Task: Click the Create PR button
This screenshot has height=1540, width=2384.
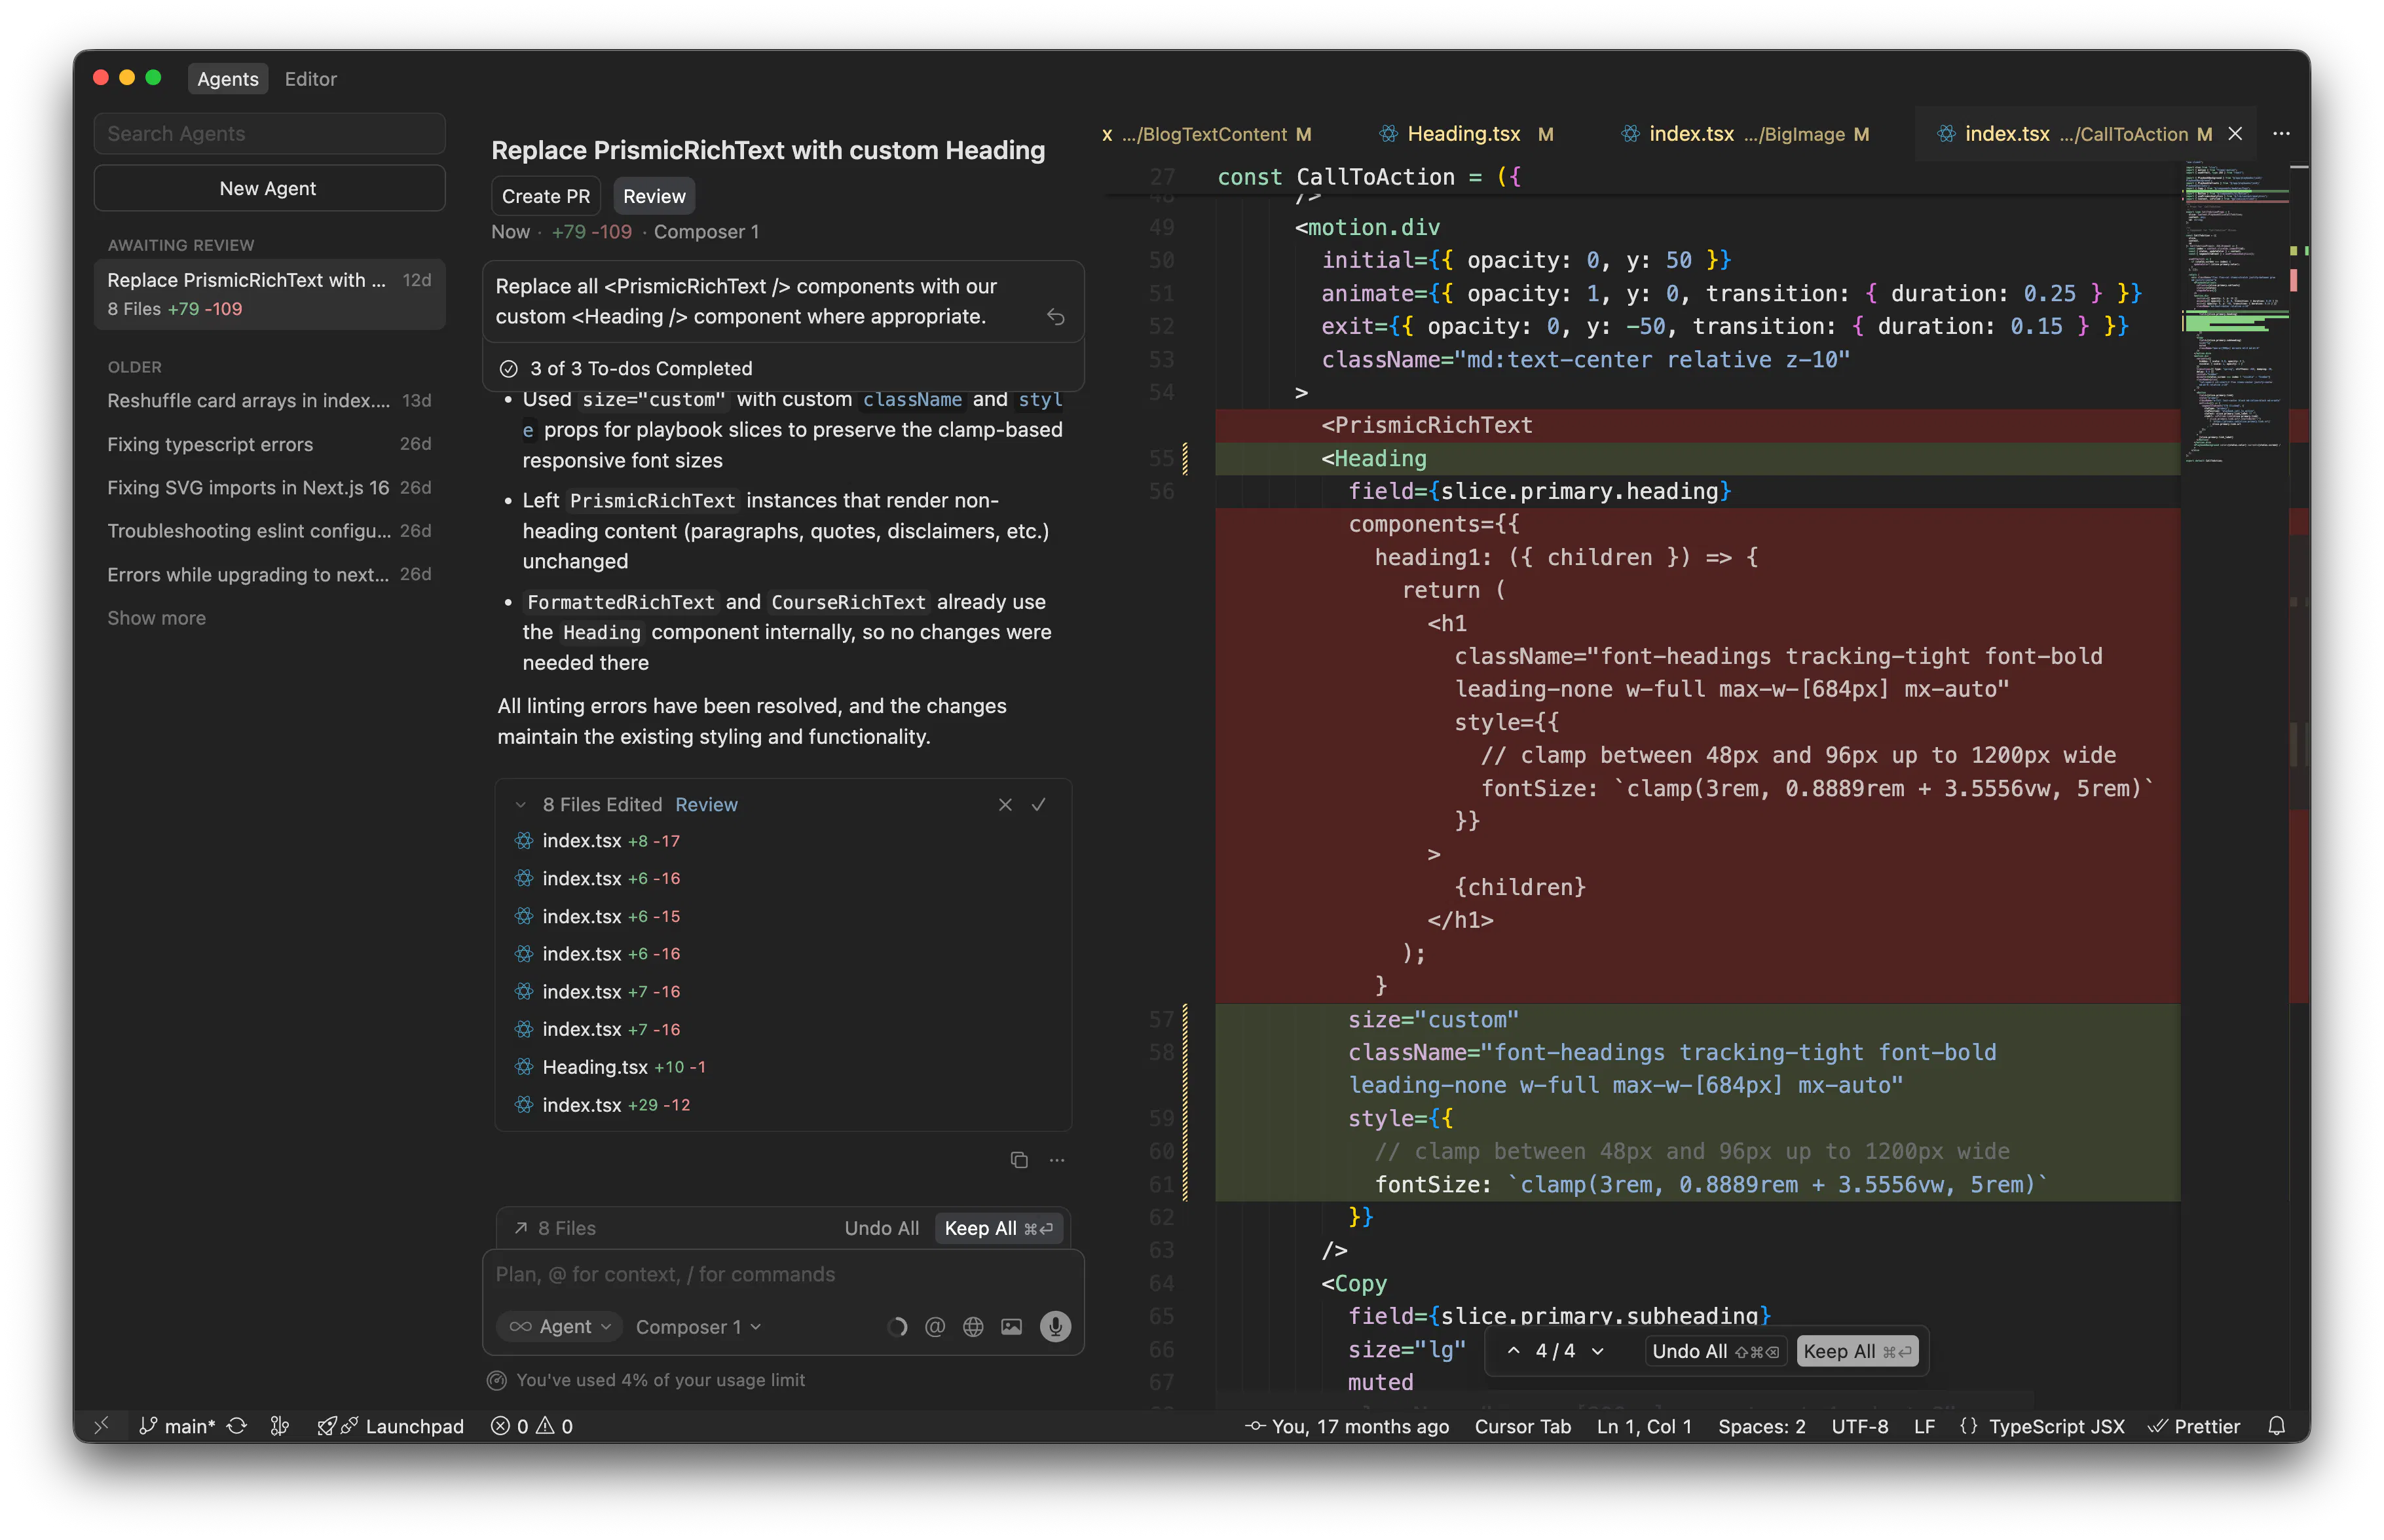Action: pyautogui.click(x=545, y=195)
